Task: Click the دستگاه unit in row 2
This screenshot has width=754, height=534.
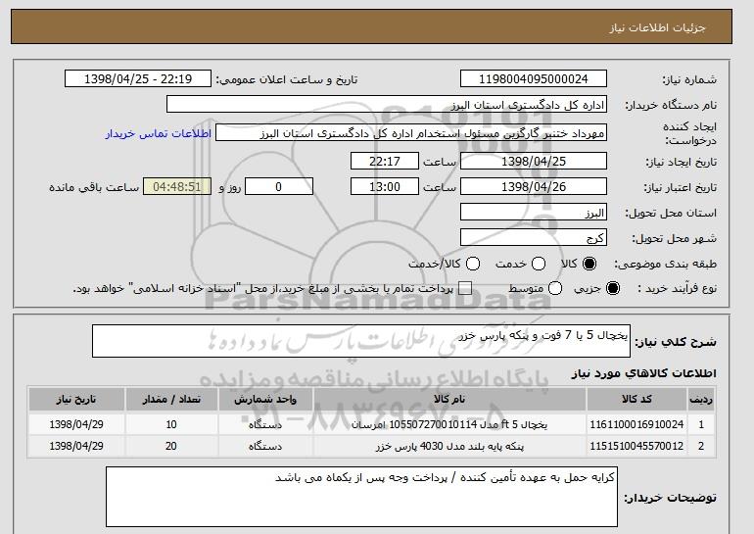Action: click(265, 446)
